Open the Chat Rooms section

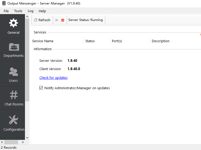13,98
